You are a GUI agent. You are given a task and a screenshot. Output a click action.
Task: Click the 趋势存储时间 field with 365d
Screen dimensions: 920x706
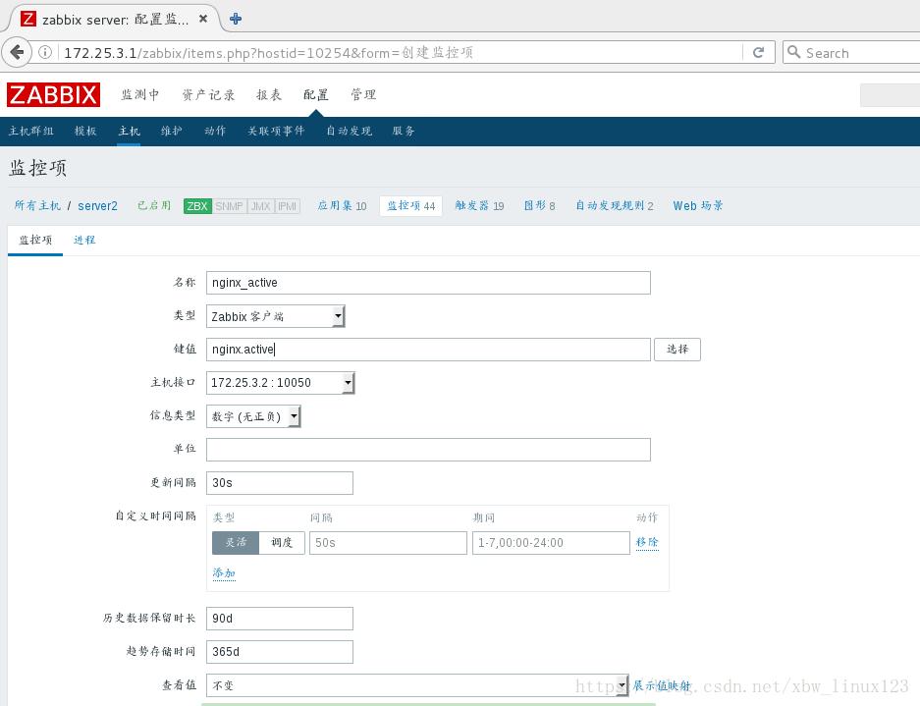[280, 652]
